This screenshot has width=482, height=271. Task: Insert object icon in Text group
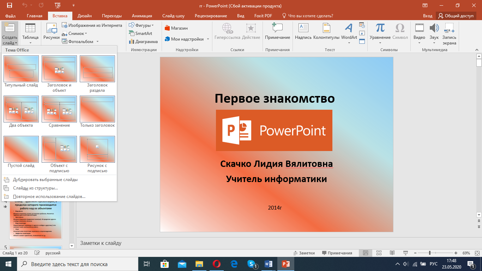(x=362, y=41)
